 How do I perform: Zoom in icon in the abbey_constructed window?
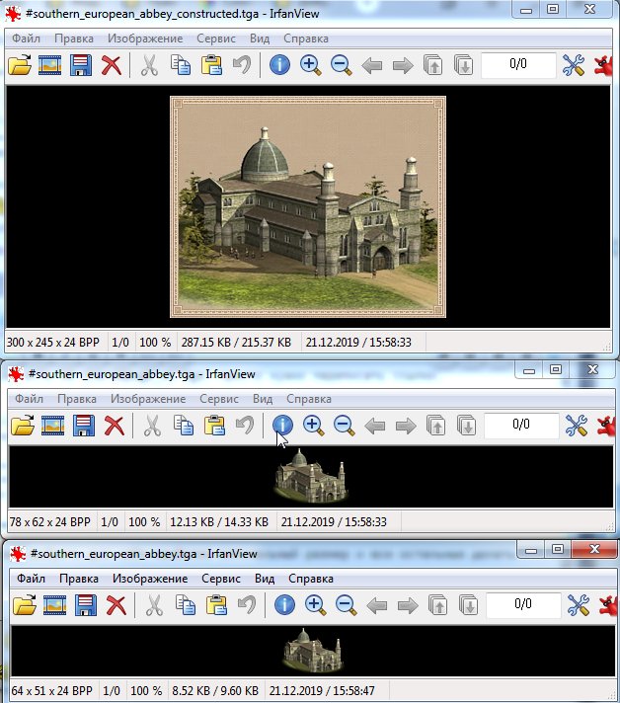coord(311,65)
